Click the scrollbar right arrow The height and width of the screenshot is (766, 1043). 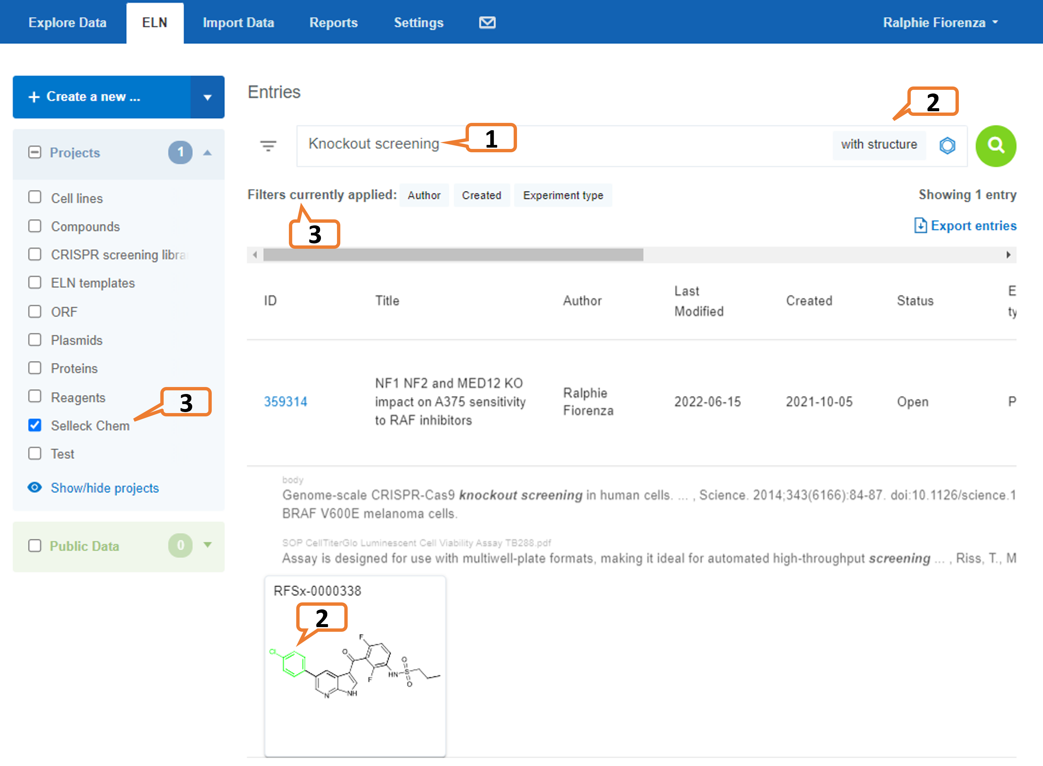tap(1008, 254)
